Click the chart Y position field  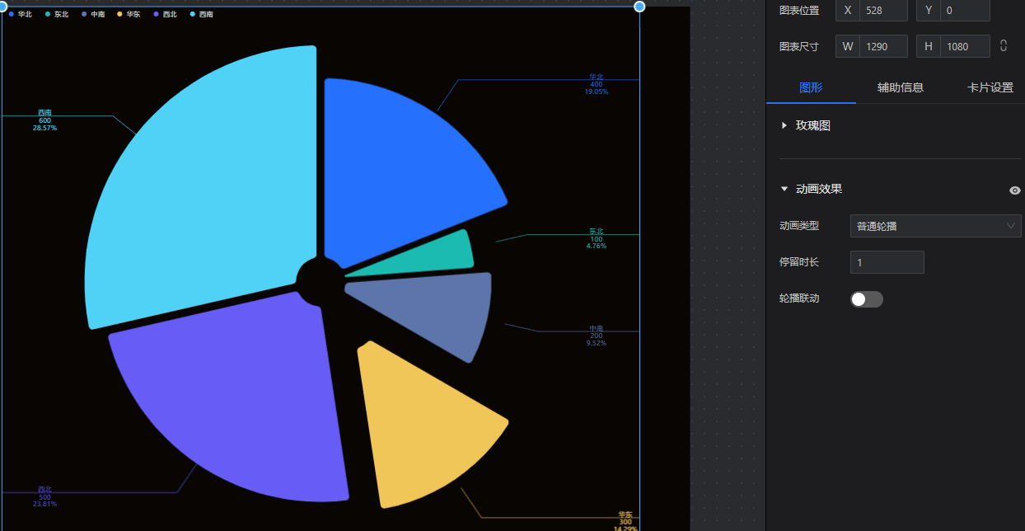[x=963, y=11]
